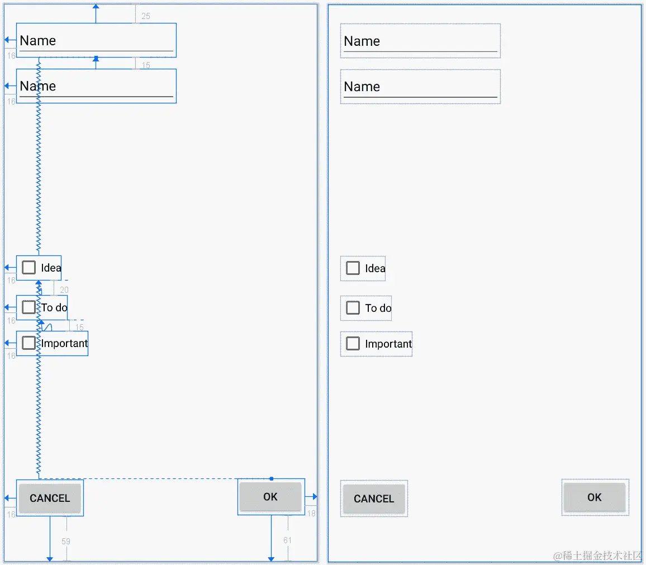Image resolution: width=646 pixels, height=565 pixels.
Task: Click the second Name field in blueprint view
Action: (x=96, y=86)
